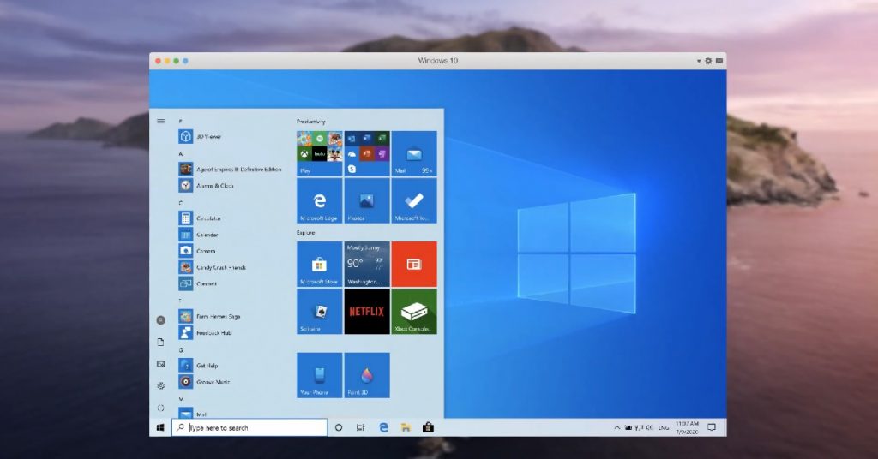Open the Mail tile in Productivity
878x459 pixels.
coord(414,154)
